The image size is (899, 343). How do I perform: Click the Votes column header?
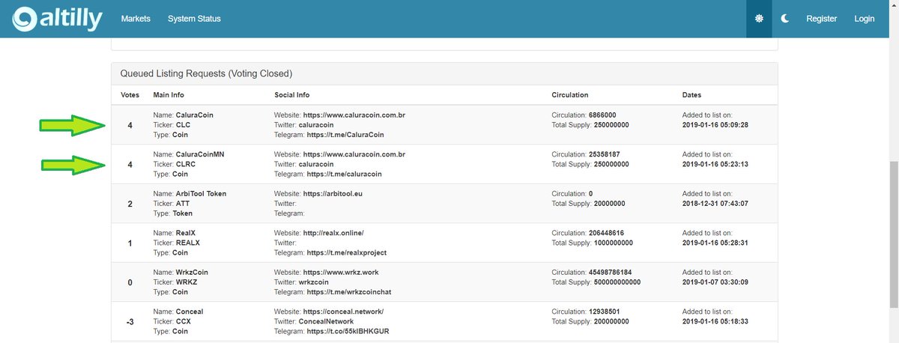pos(130,95)
